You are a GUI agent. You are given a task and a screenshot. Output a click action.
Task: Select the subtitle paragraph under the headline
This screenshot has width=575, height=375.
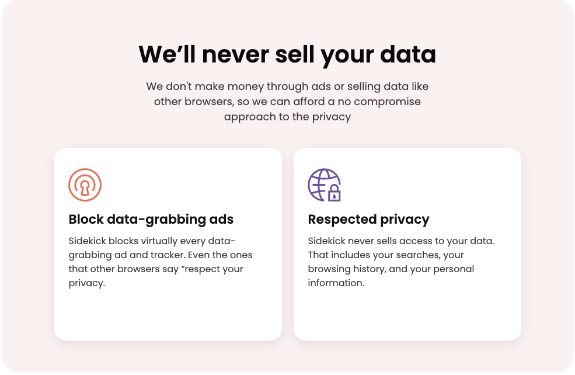pos(287,102)
